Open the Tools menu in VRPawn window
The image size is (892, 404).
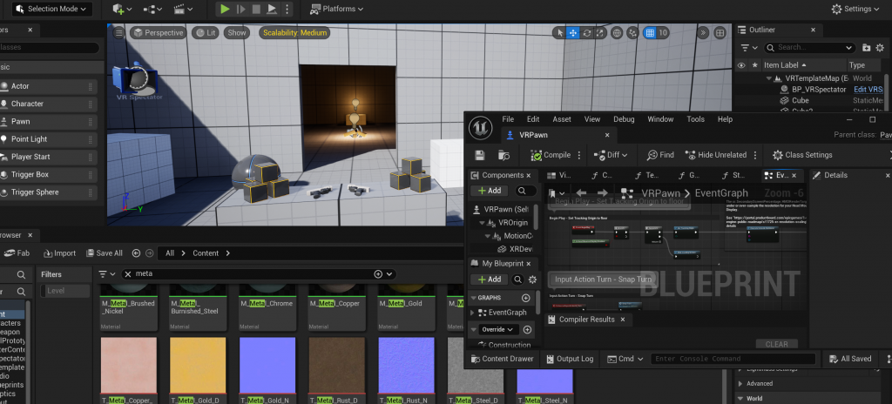tap(695, 119)
